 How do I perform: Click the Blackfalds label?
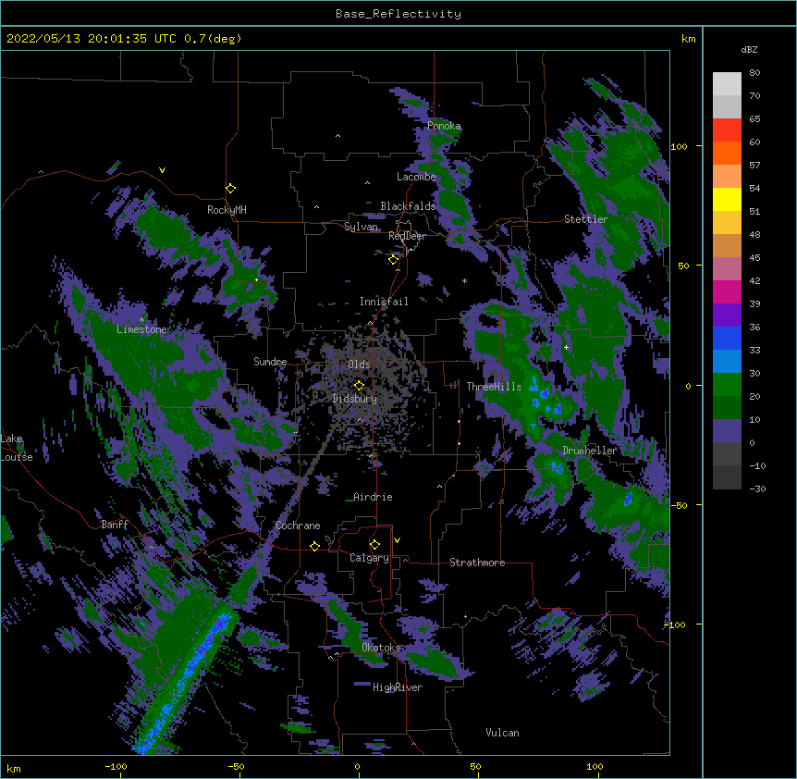(408, 206)
